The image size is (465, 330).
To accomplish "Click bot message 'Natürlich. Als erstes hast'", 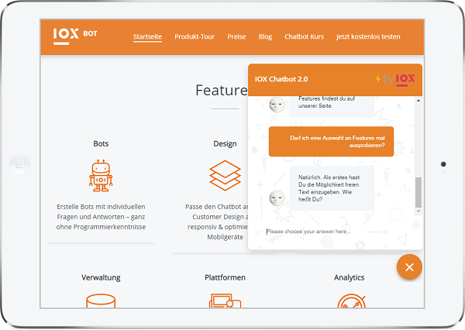I will pyautogui.click(x=332, y=188).
